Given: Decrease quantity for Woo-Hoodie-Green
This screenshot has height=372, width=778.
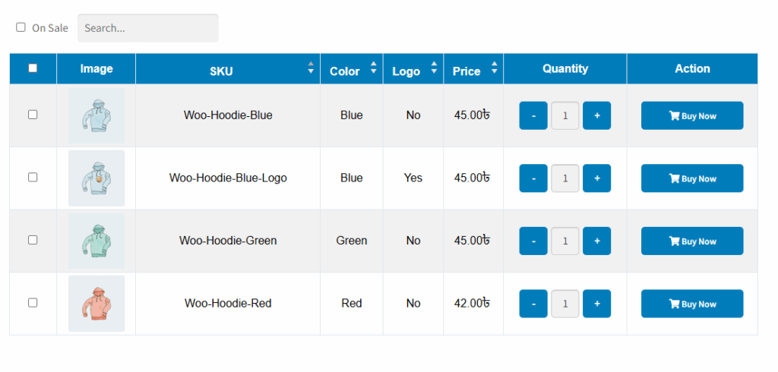Looking at the screenshot, I should click(533, 241).
